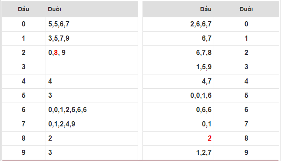281x161 pixels.
Task: Click the cell with 0,0,1,6
Action: 179,96
